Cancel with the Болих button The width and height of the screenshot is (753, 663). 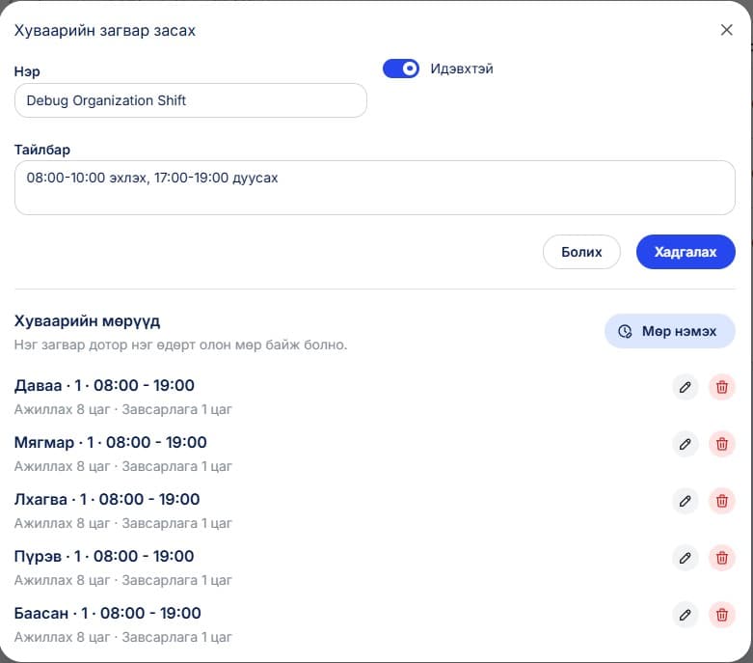(581, 252)
